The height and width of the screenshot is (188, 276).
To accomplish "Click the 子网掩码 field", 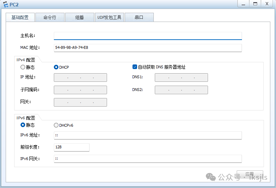I will (x=80, y=90).
